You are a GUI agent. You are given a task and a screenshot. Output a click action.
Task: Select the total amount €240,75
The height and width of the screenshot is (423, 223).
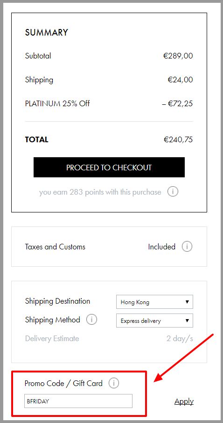178,140
